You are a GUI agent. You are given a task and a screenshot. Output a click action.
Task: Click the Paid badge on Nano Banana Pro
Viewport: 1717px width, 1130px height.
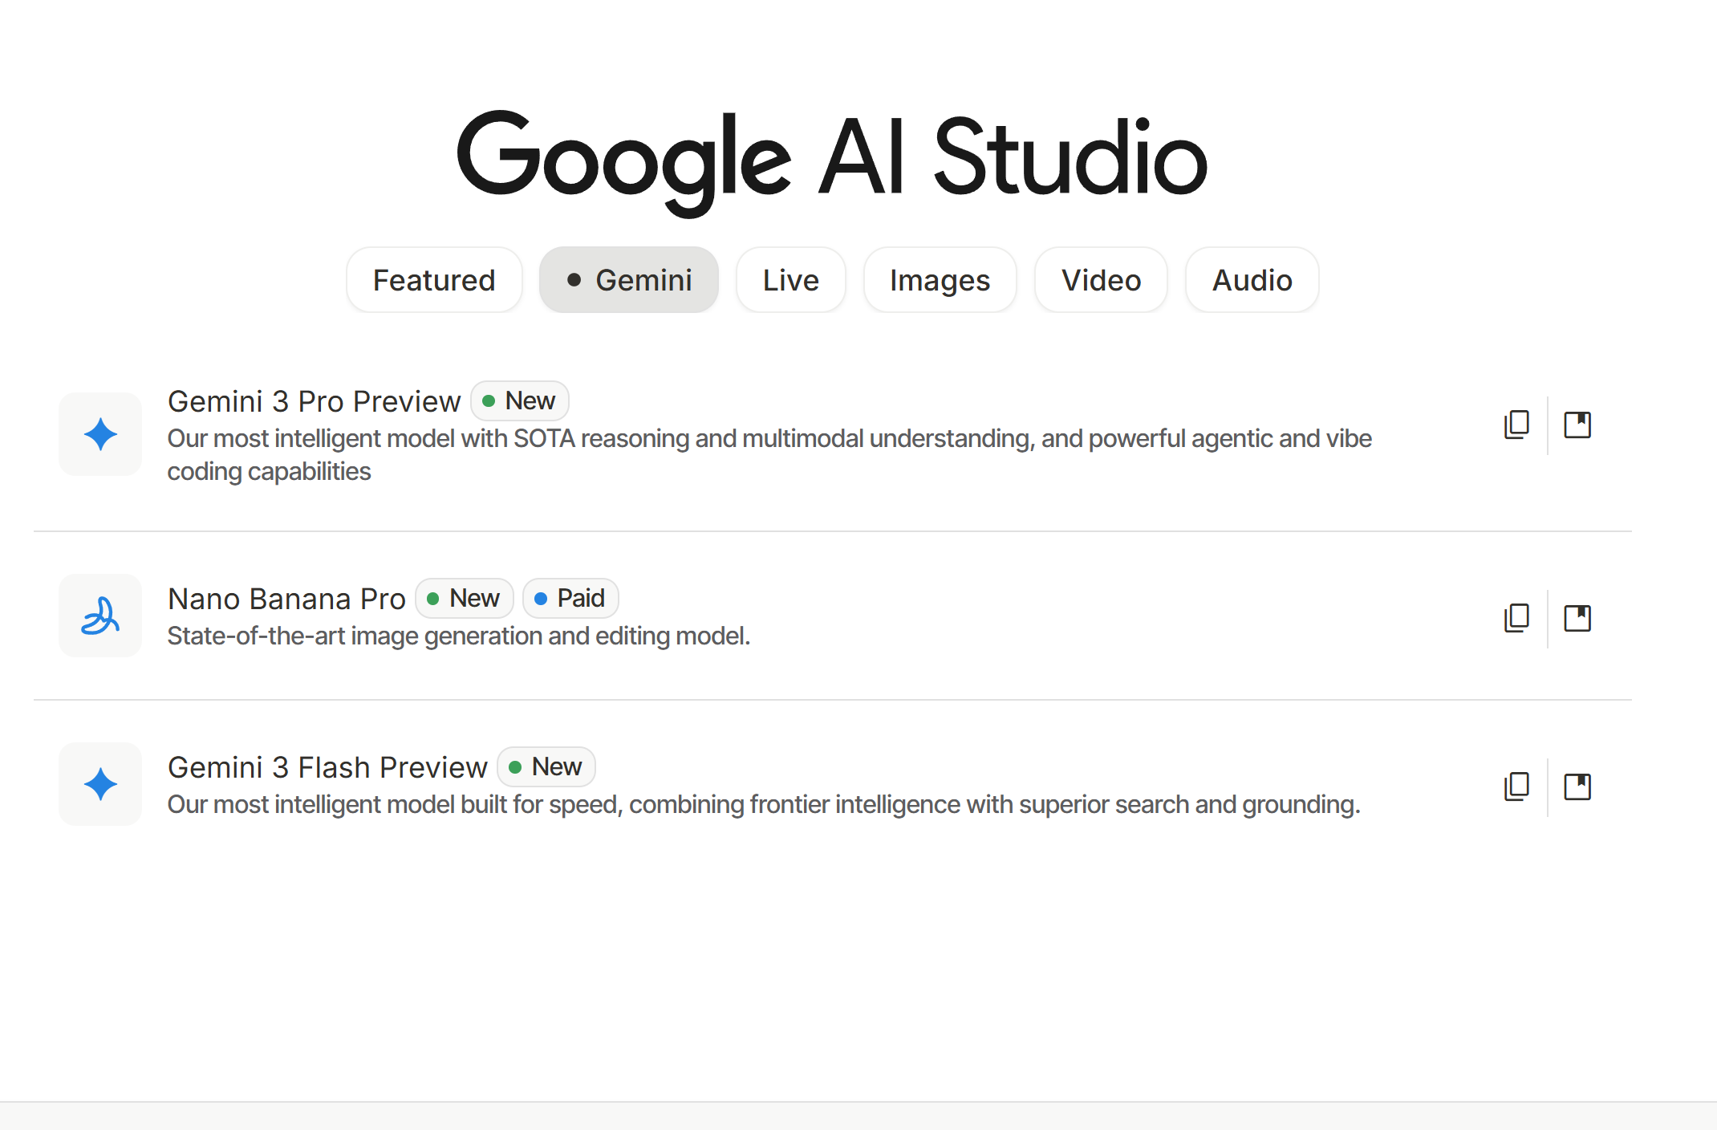coord(570,599)
